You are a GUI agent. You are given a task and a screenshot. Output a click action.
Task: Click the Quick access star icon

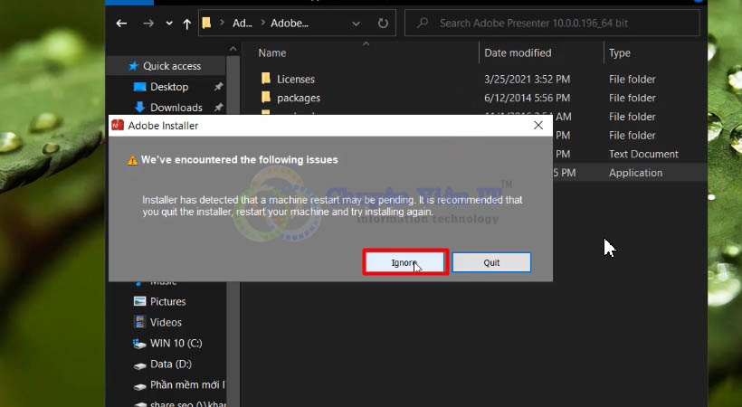coord(133,66)
